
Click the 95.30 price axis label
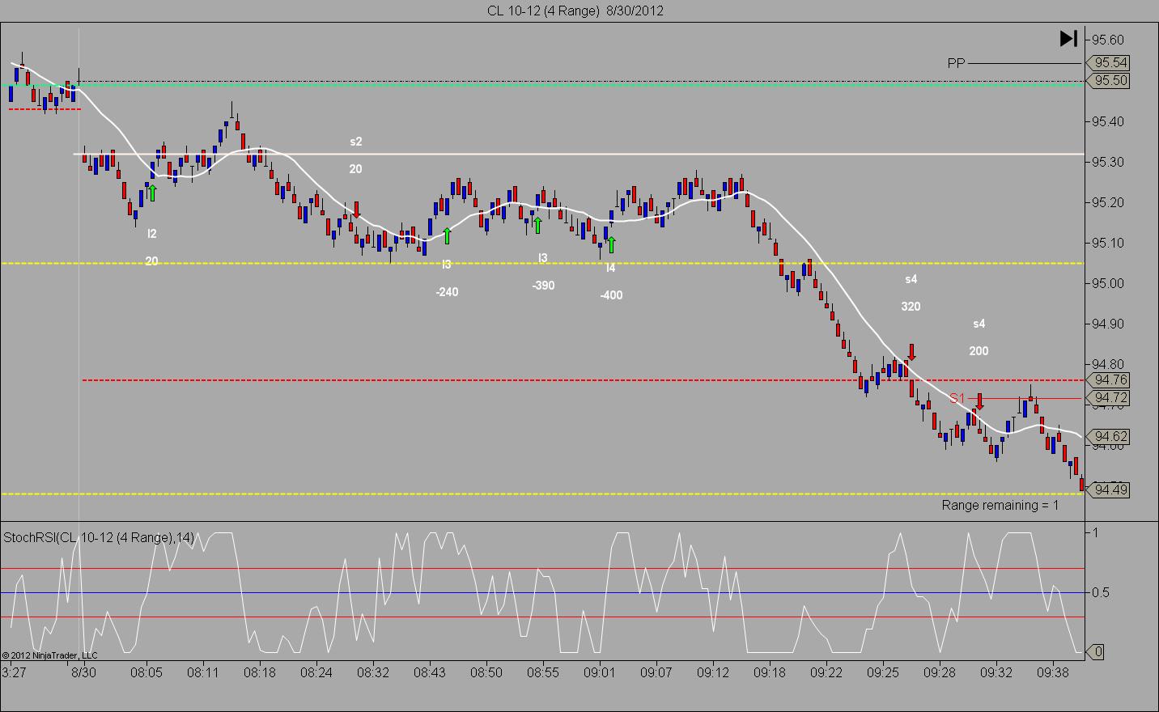pyautogui.click(x=1107, y=162)
